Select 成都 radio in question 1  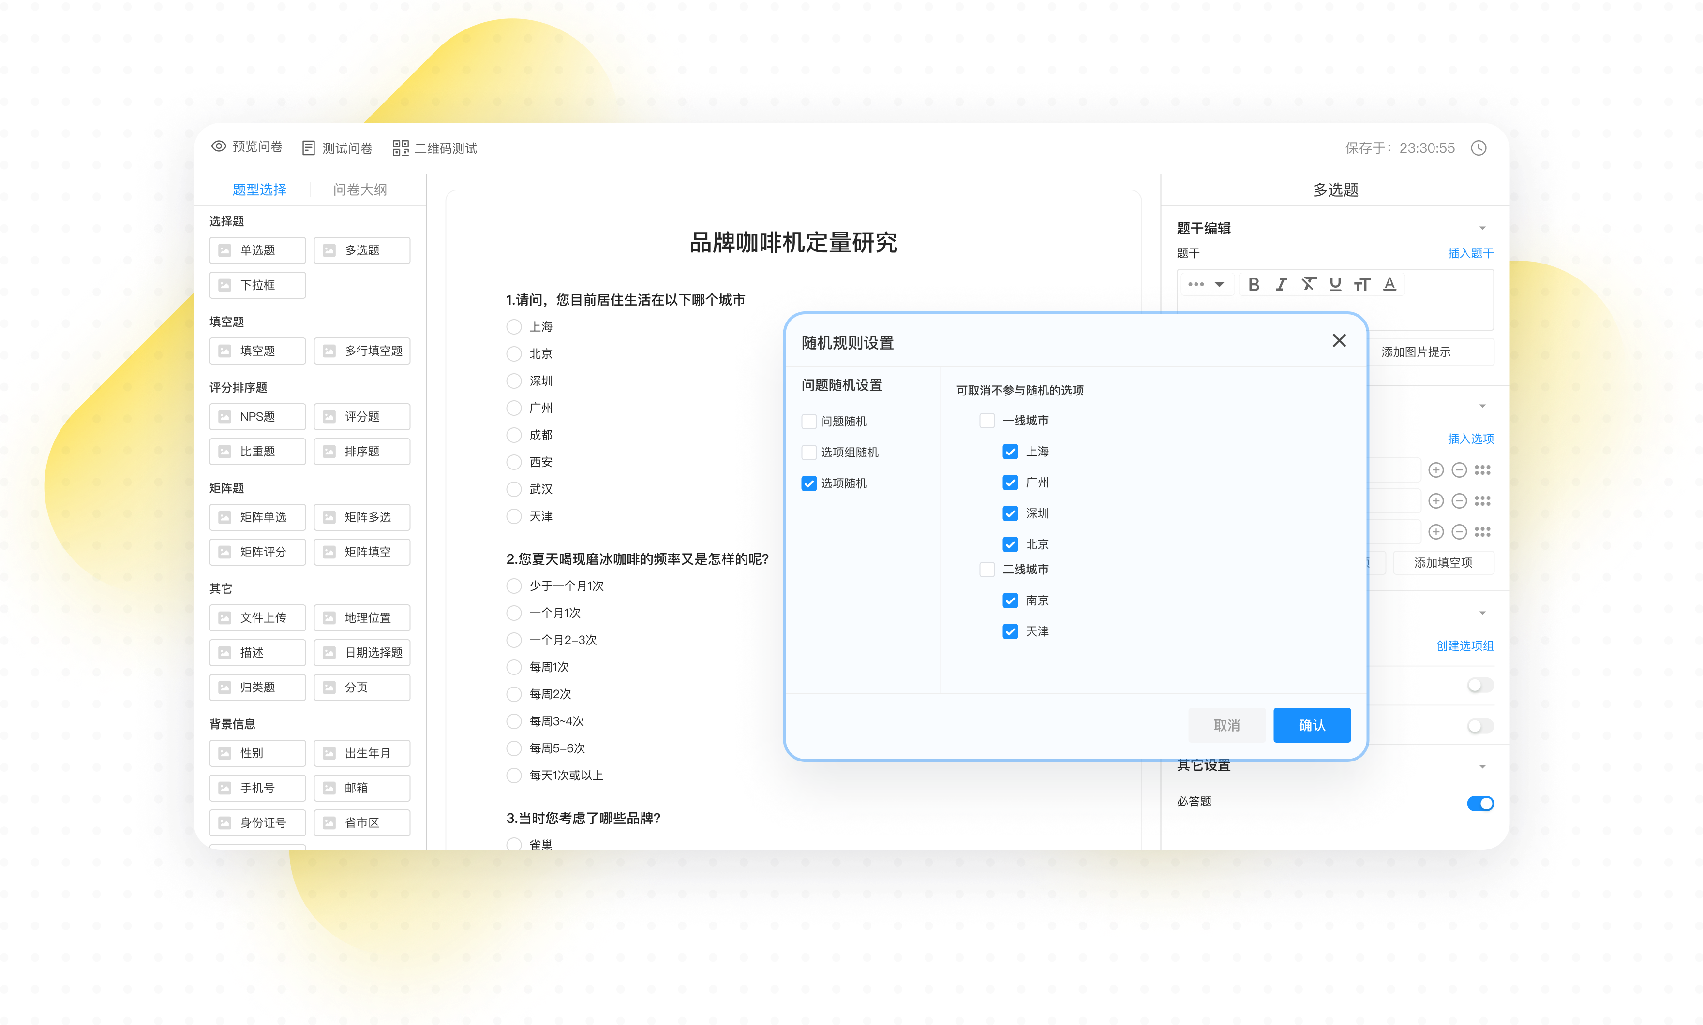coord(513,435)
